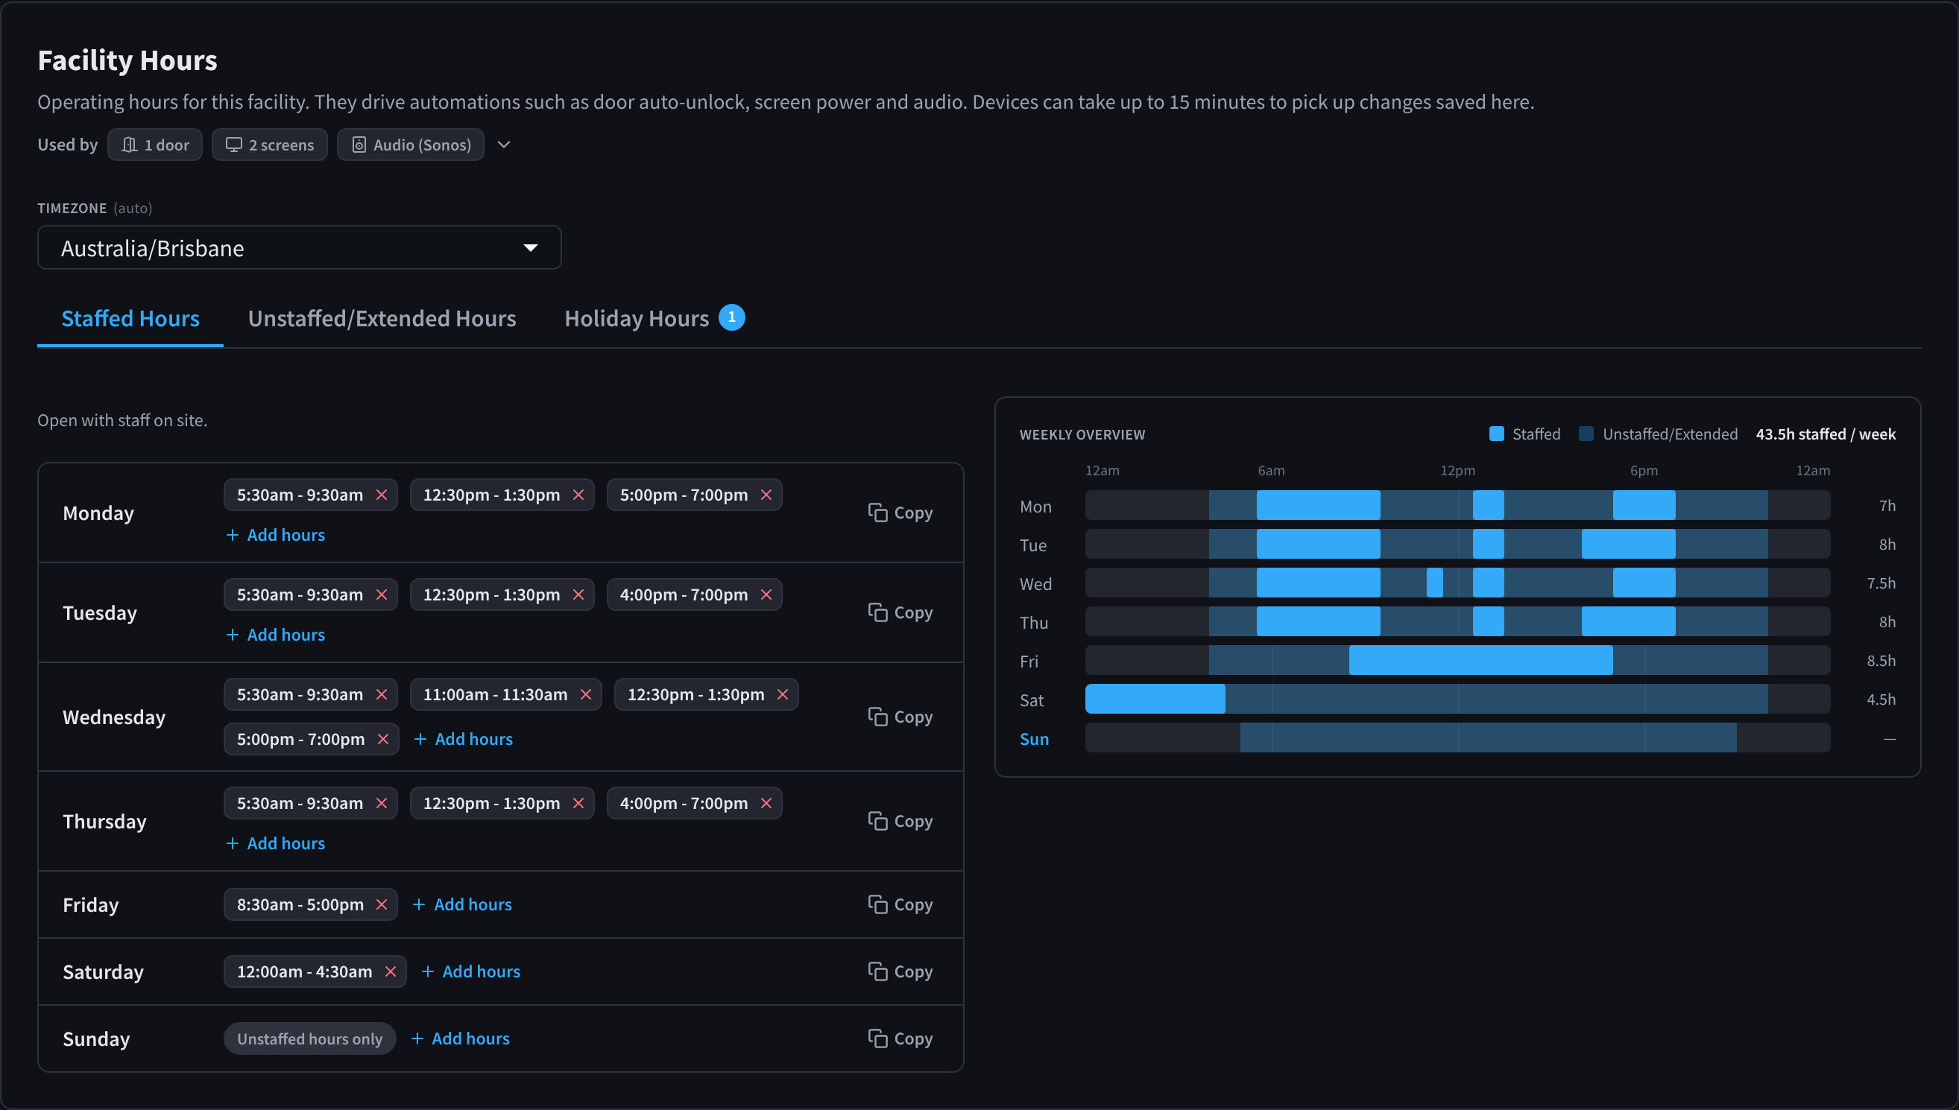Click the Unstaffed/Extended legend swatch
Viewport: 1959px width, 1110px height.
(x=1586, y=434)
